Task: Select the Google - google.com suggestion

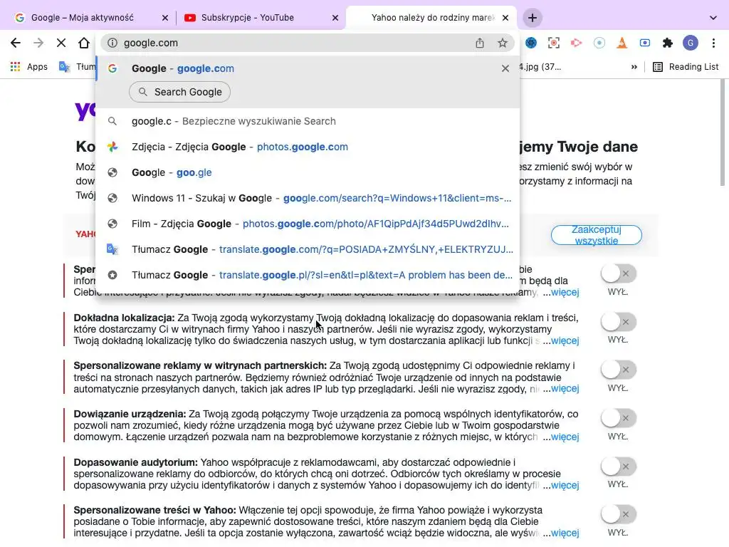Action: 308,68
